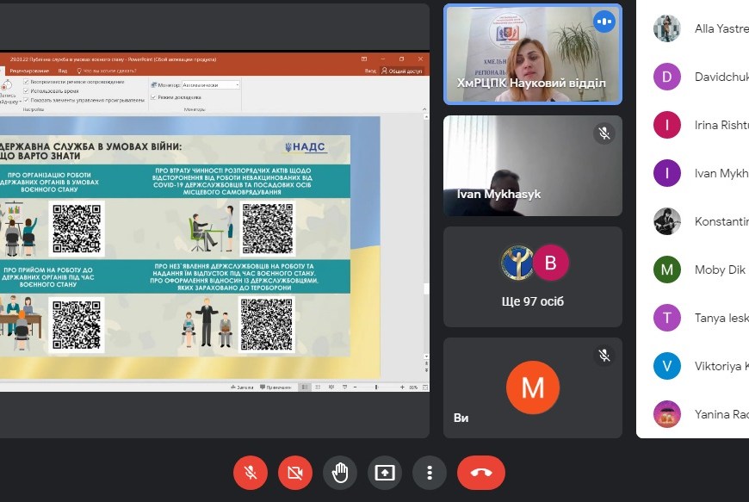Screen dimensions: 749x502
Task: Click the Present now screen share icon
Action: (x=385, y=473)
